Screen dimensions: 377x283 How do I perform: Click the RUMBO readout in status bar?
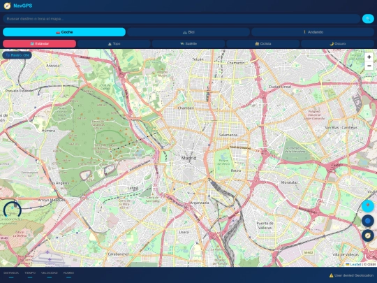(x=68, y=275)
